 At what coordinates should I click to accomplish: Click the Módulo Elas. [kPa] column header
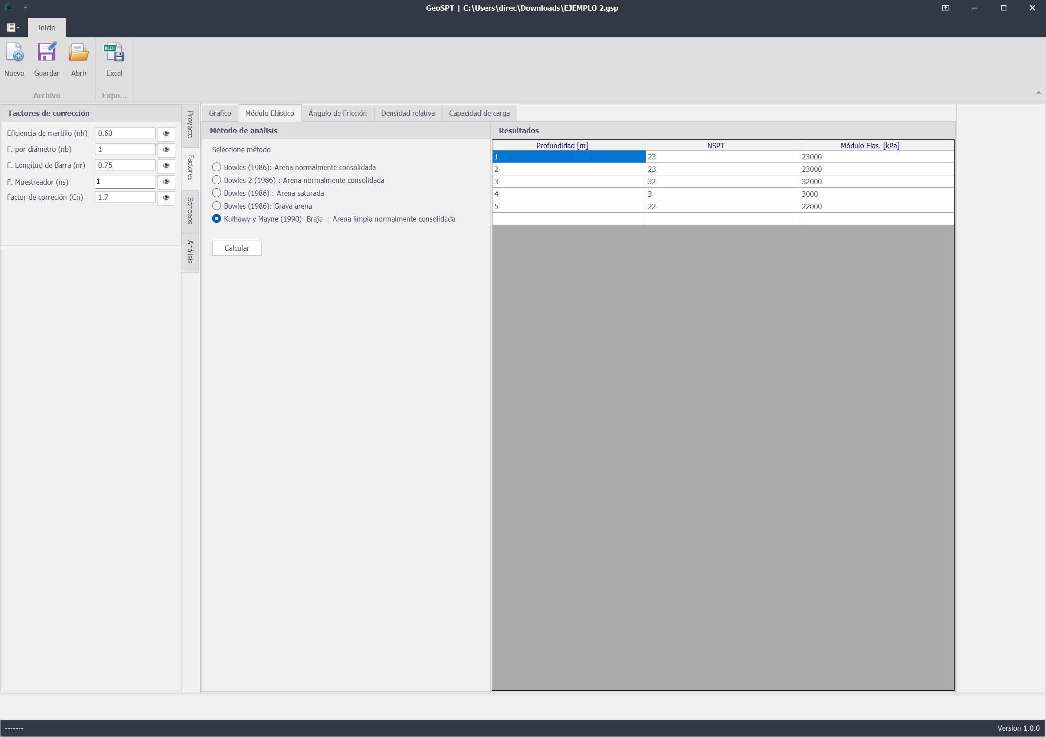[x=869, y=145]
